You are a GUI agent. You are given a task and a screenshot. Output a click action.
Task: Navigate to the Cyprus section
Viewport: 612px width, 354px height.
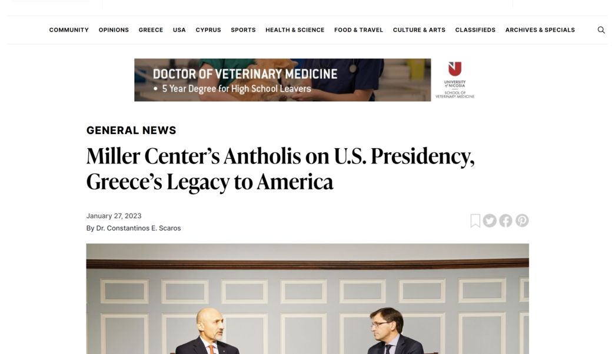[208, 30]
